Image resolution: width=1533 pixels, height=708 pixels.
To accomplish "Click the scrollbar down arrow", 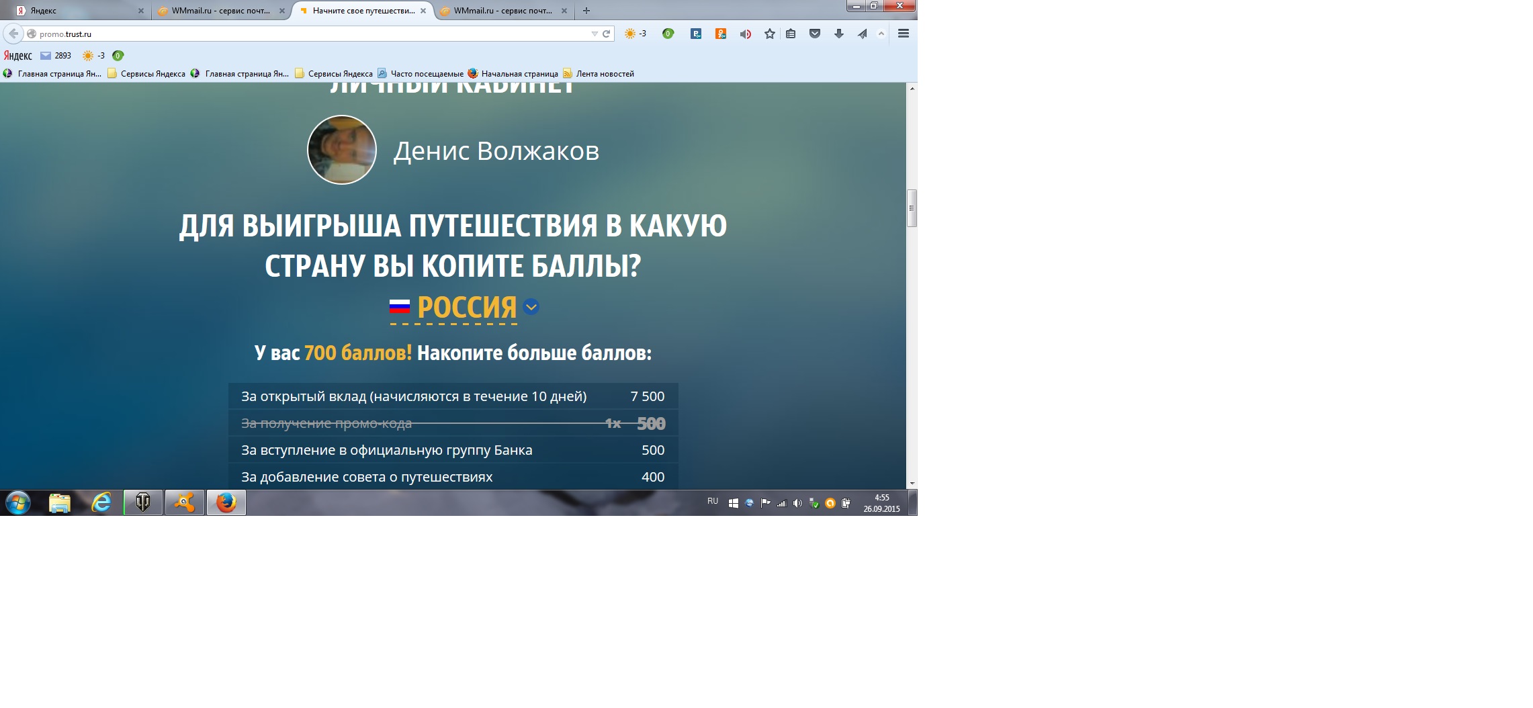I will 912,483.
